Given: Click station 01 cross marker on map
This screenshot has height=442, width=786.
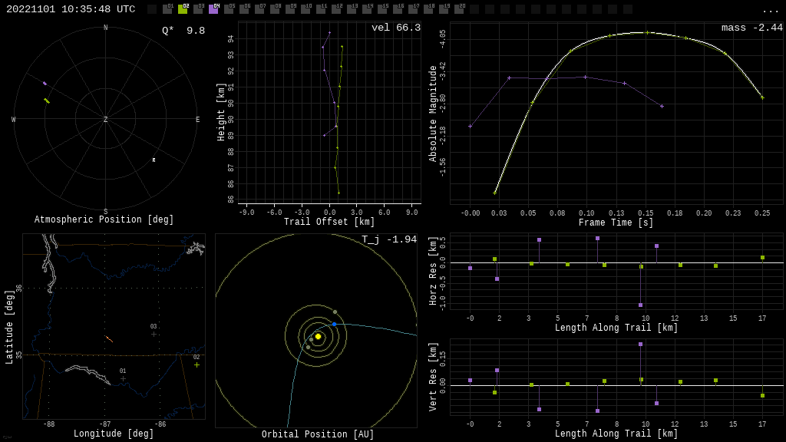Looking at the screenshot, I should pos(123,378).
